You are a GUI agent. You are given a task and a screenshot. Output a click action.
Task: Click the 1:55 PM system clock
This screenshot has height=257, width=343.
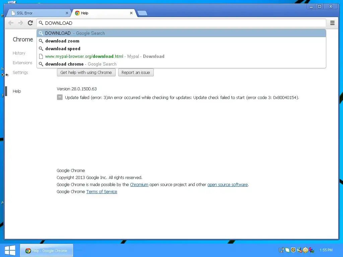[x=326, y=250]
